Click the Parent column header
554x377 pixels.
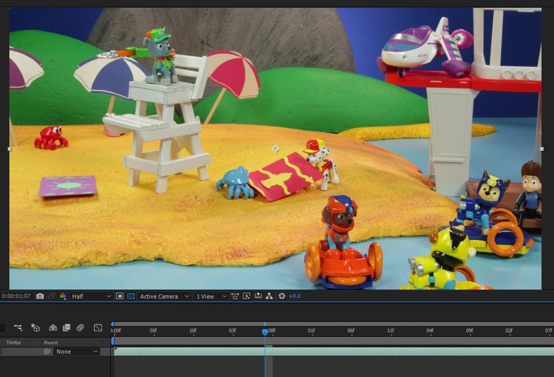click(x=51, y=342)
